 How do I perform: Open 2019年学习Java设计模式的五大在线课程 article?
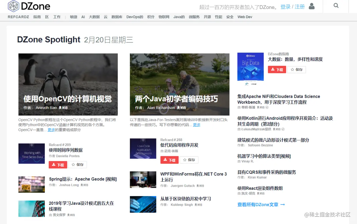coord(81,206)
